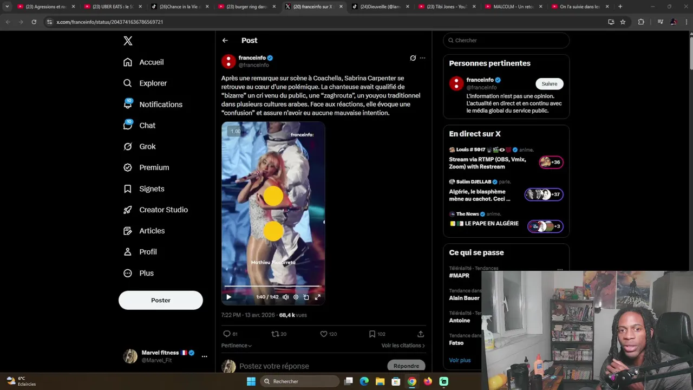Switch to the burger ring YouTube tab

pyautogui.click(x=246, y=6)
